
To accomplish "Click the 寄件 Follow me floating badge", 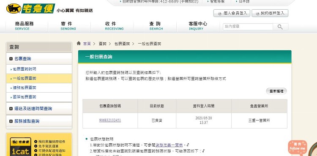I will pyautogui.click(x=298, y=148).
